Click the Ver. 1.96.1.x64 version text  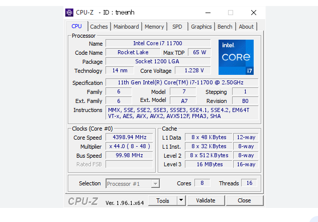[x=125, y=203]
